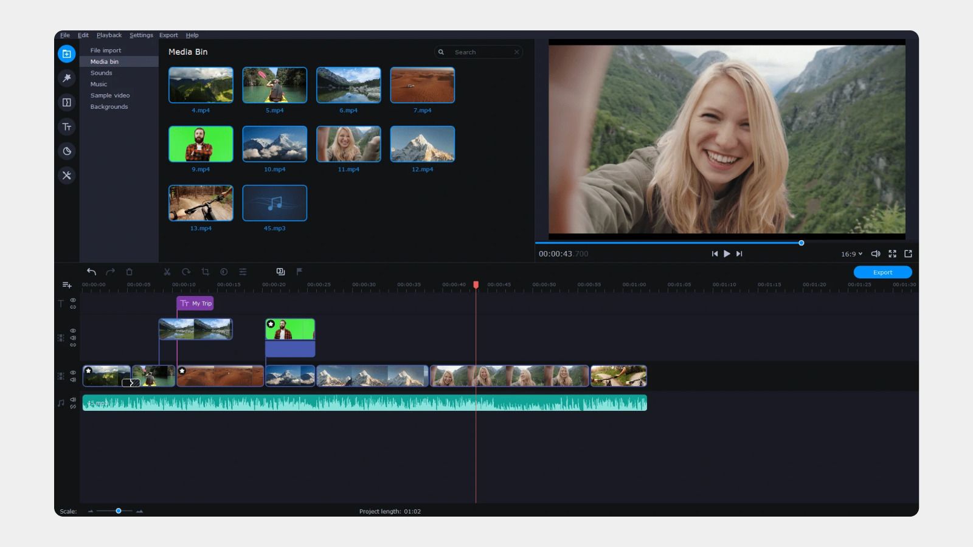This screenshot has height=547, width=973.
Task: Open the Transitions panel in left sidebar
Action: [67, 103]
